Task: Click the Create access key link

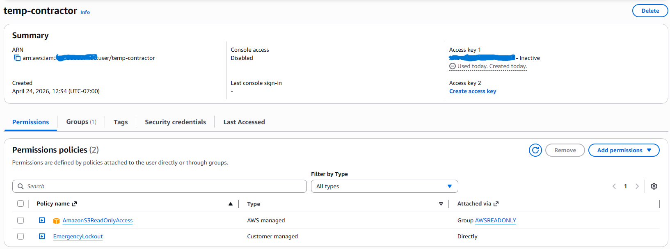Action: pyautogui.click(x=473, y=91)
